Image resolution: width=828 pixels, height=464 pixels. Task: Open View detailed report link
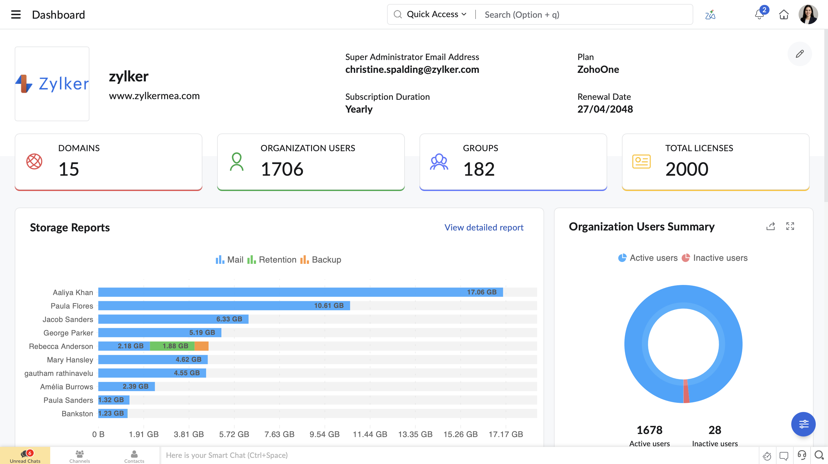pyautogui.click(x=484, y=227)
